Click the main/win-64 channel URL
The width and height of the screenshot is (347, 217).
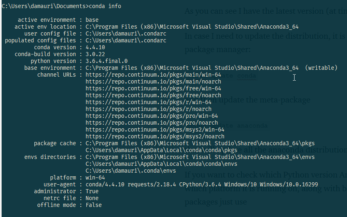[x=153, y=75]
